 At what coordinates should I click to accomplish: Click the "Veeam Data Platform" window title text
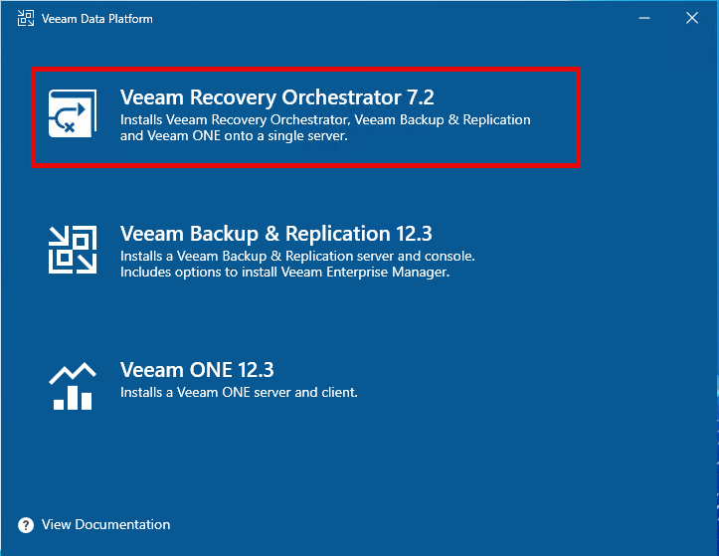click(x=97, y=18)
